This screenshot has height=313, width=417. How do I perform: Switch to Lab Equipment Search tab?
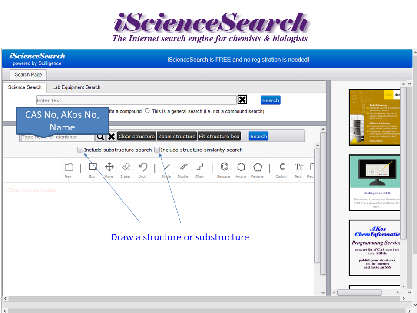click(x=76, y=87)
